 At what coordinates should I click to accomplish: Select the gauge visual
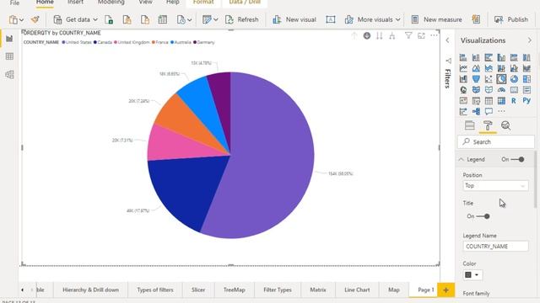(501, 90)
